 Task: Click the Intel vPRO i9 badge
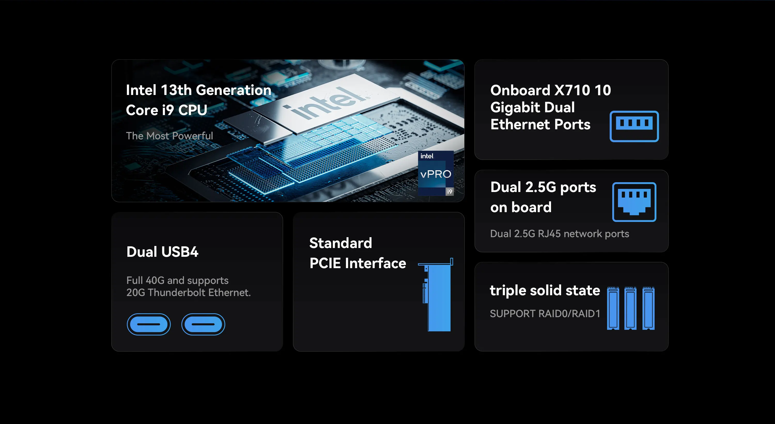click(x=436, y=173)
